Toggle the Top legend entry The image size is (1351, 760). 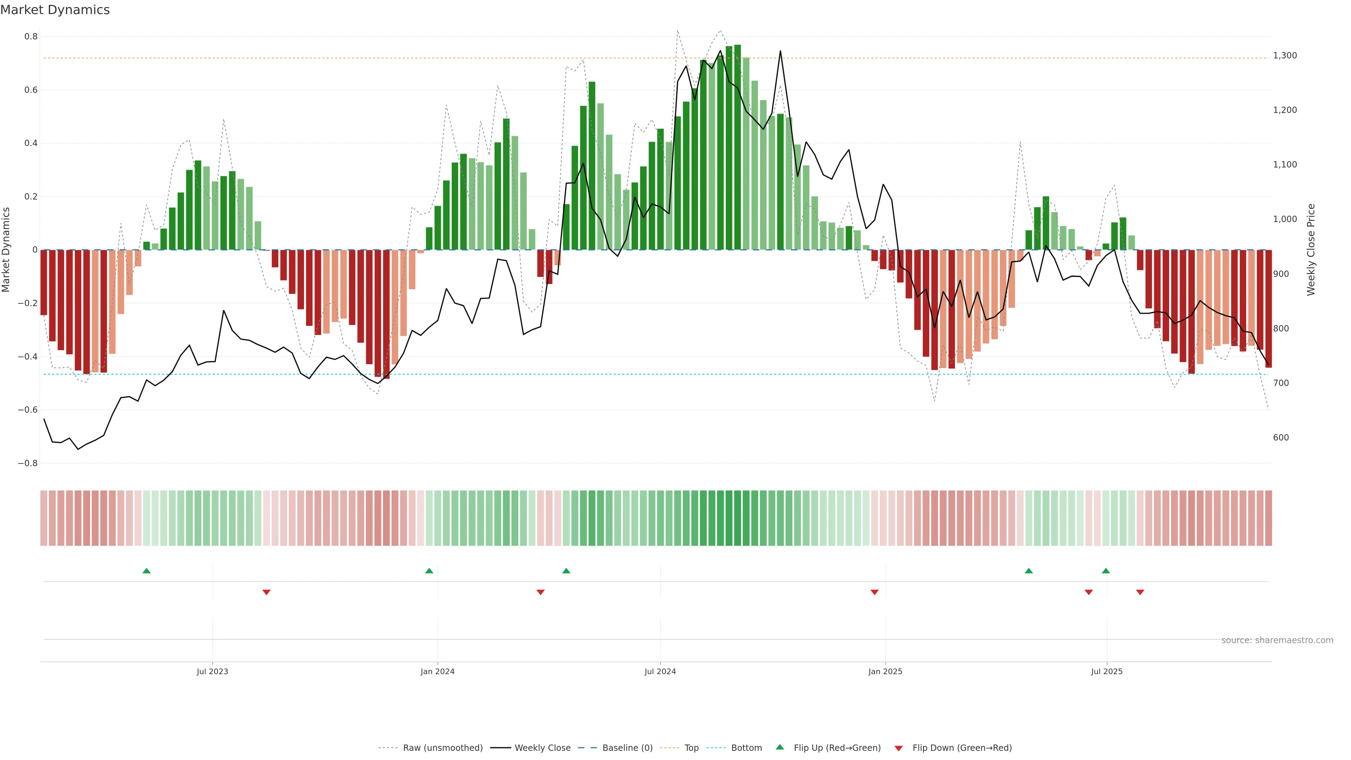tap(691, 748)
